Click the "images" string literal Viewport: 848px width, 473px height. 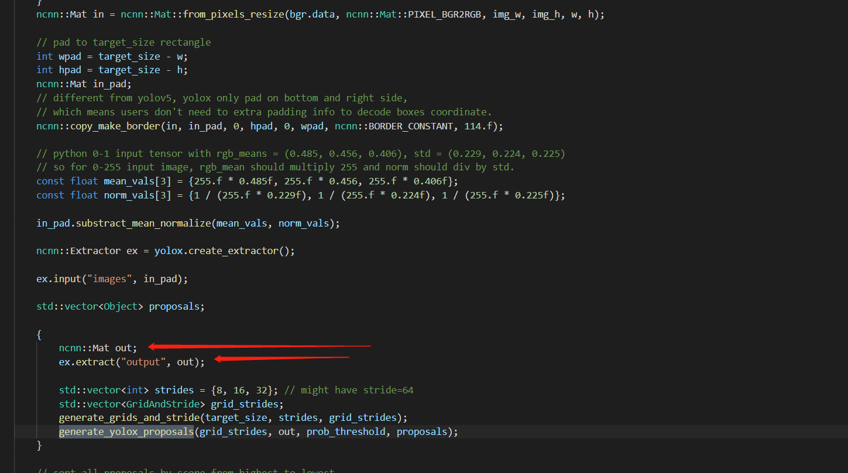coord(109,279)
